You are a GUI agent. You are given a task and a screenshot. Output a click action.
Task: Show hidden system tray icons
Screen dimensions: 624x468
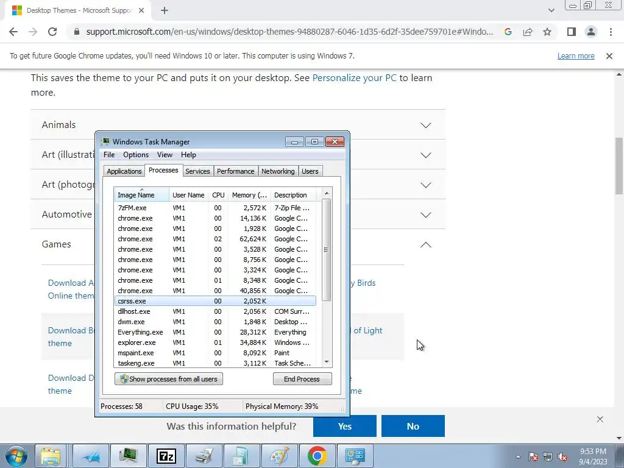coord(518,456)
